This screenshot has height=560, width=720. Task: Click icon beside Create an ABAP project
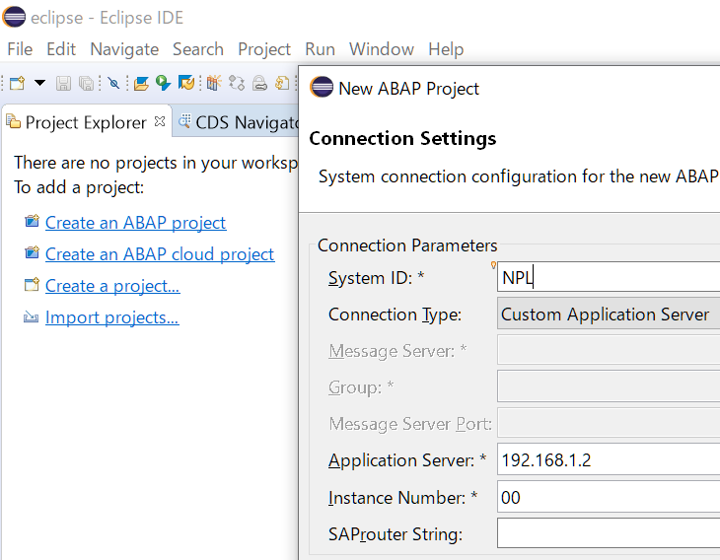[32, 221]
